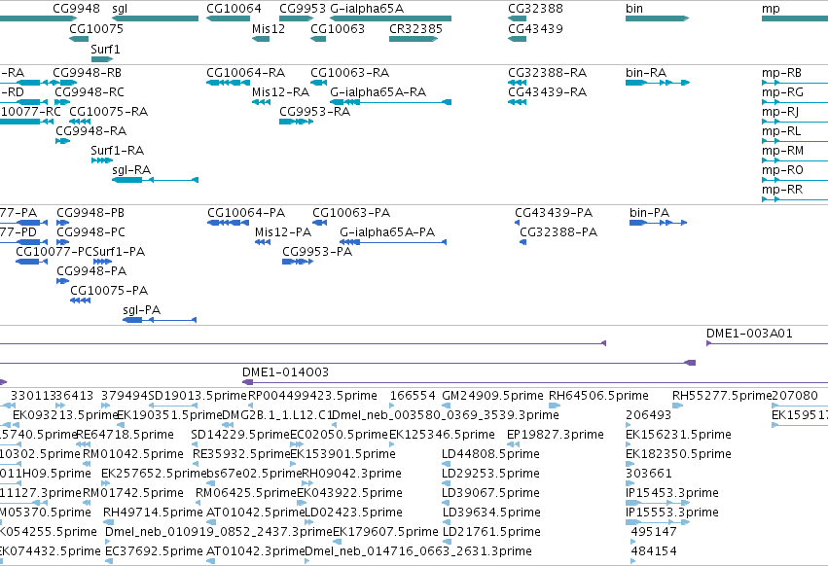
Task: Click the CG9953 gene bar
Action: pos(296,18)
